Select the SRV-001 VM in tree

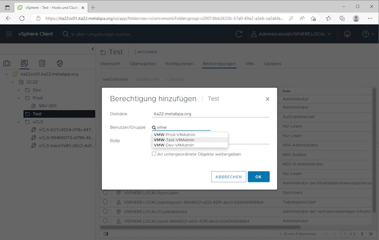(x=47, y=106)
